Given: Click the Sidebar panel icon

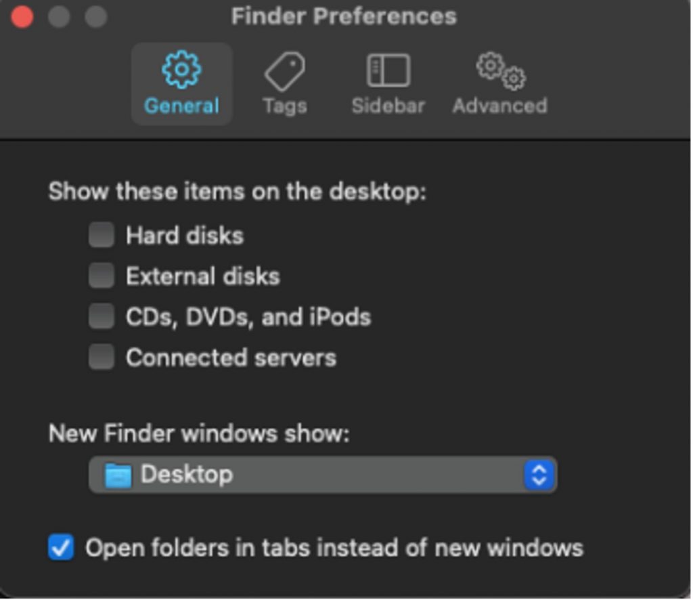Looking at the screenshot, I should [x=388, y=71].
